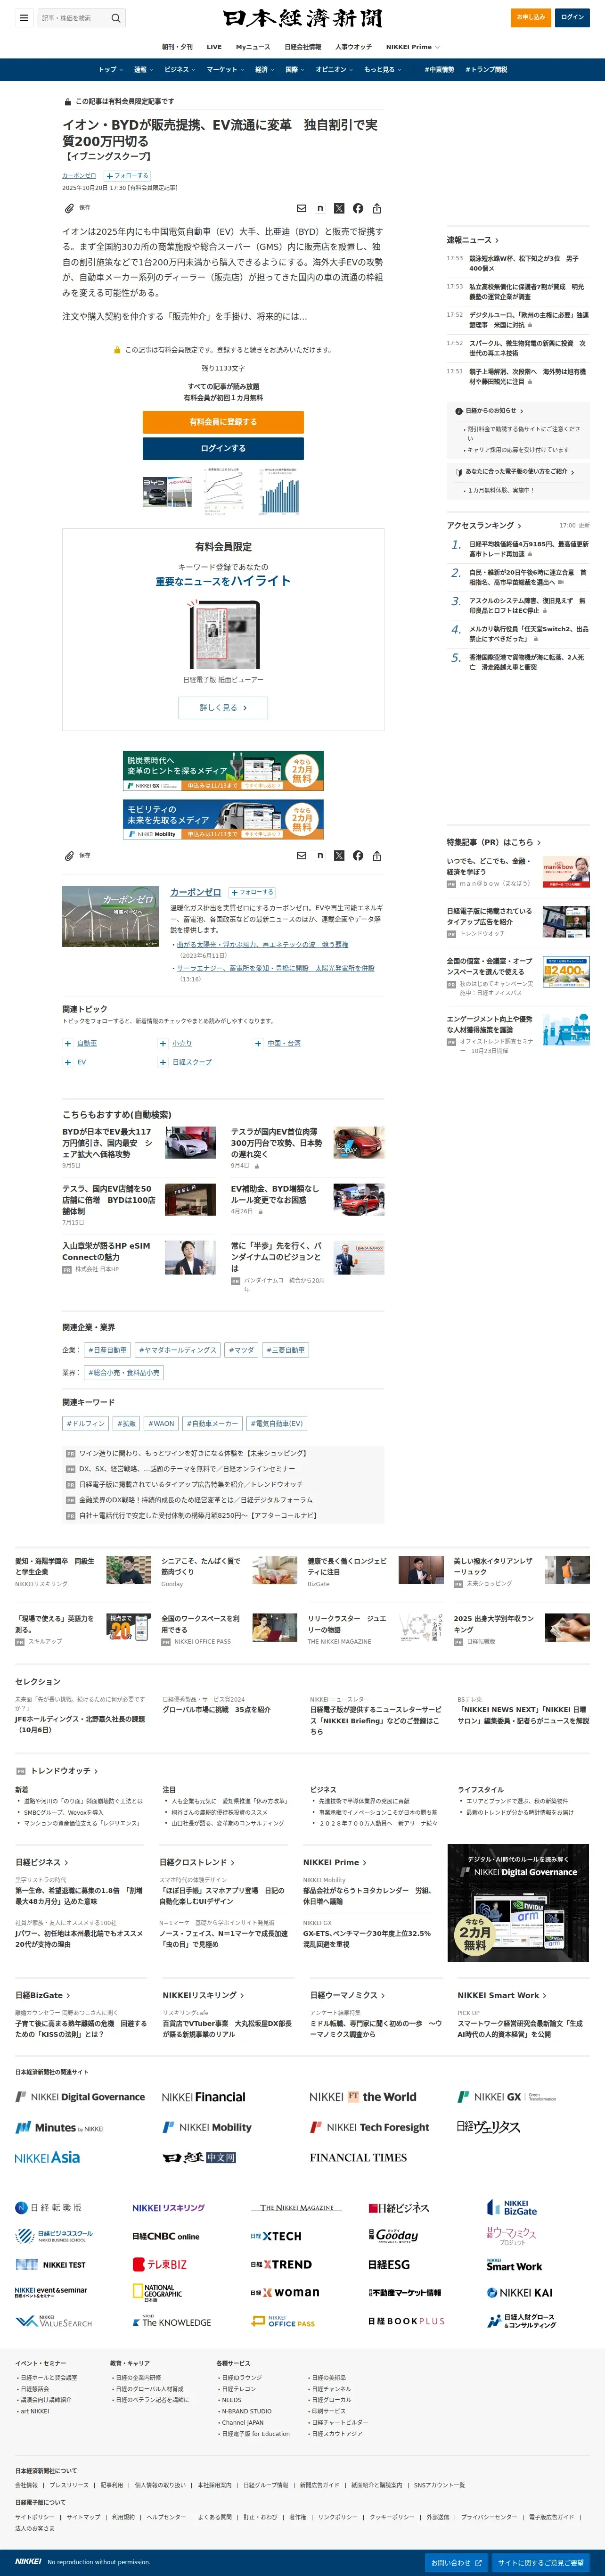Image resolution: width=605 pixels, height=2576 pixels.
Task: Click the Facebook icon above the カーボンゼロ card
Action: [x=358, y=855]
